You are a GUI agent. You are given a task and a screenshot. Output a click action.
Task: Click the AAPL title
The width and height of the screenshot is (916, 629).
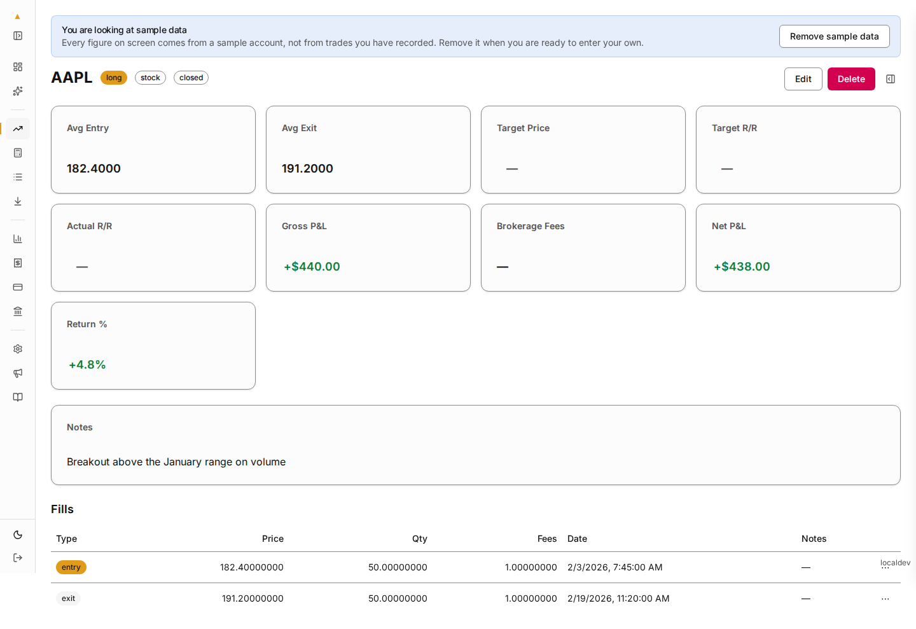pos(72,78)
